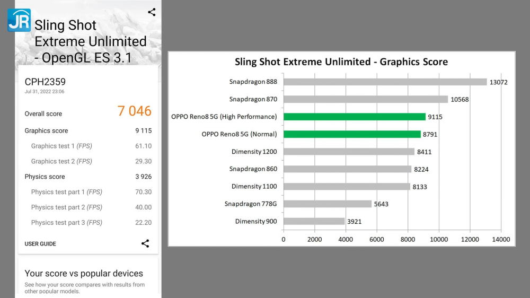Screen dimensions: 530x298
Task: Click the CPH2359 device name
Action: [45, 82]
